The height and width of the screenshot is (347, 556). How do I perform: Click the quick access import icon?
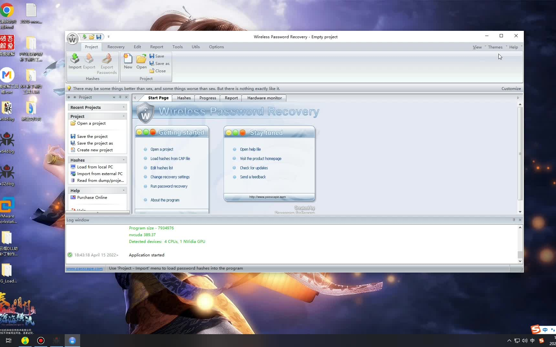coord(84,37)
